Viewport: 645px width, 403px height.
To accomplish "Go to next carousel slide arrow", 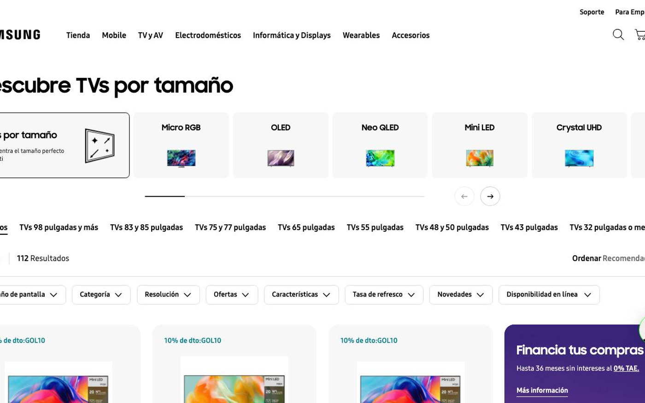I will click(x=490, y=196).
